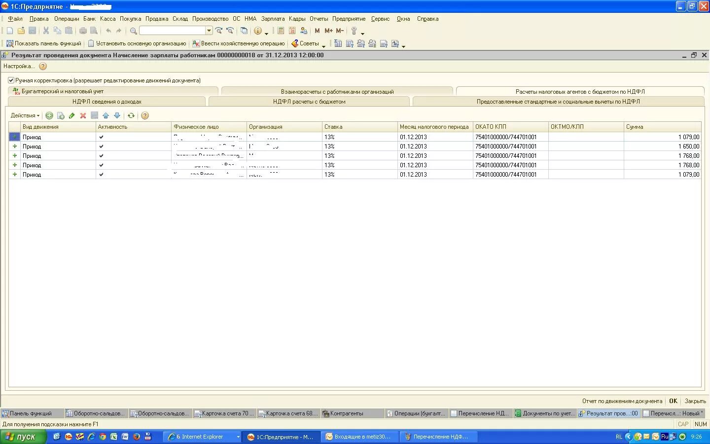Open Контрагенты window tab
The image size is (710, 444).
[x=352, y=413]
